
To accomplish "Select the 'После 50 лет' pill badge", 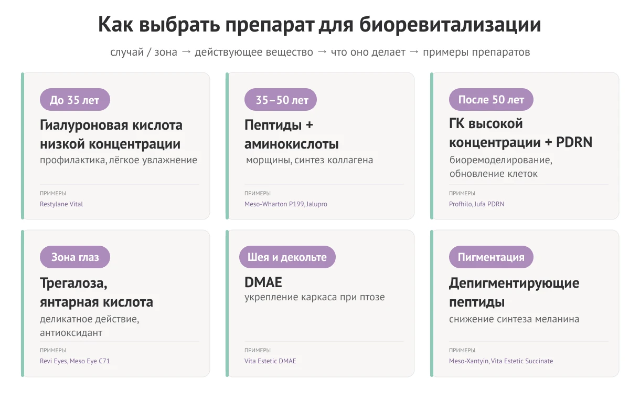I will pos(491,99).
